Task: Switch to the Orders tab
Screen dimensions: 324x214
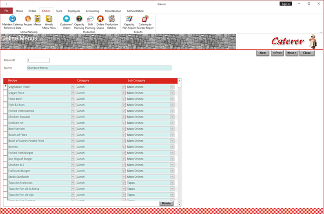Action: click(32, 11)
